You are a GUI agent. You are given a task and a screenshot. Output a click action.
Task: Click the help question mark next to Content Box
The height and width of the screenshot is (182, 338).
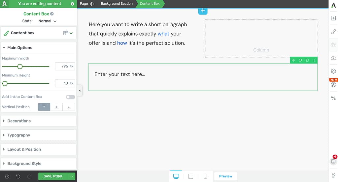[52, 14]
